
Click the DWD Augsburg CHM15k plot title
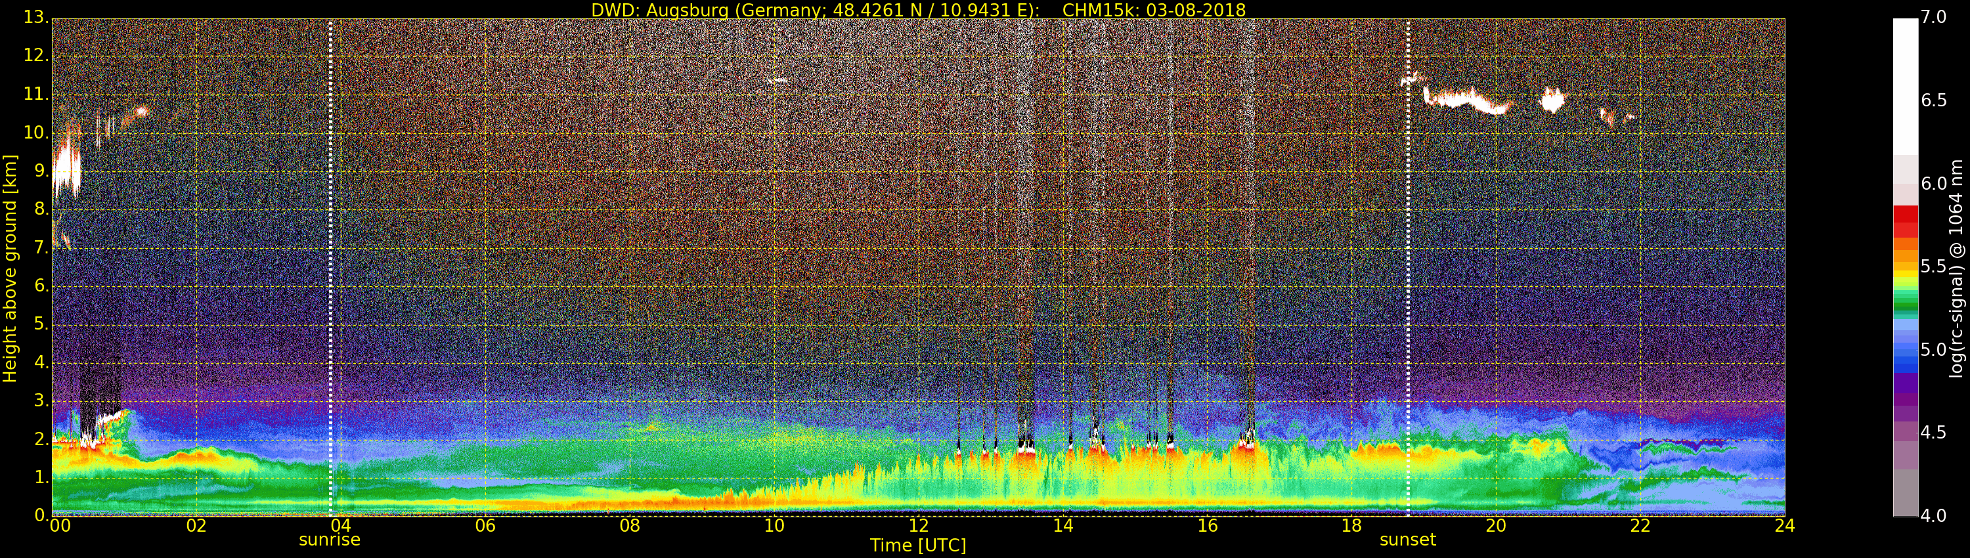click(918, 10)
